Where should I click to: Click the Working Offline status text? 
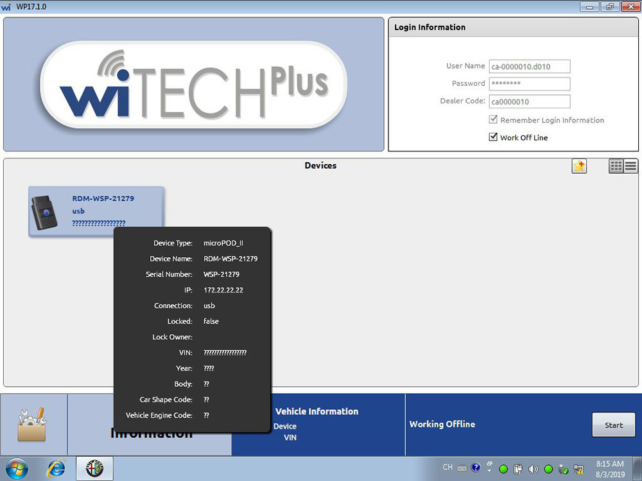click(442, 424)
